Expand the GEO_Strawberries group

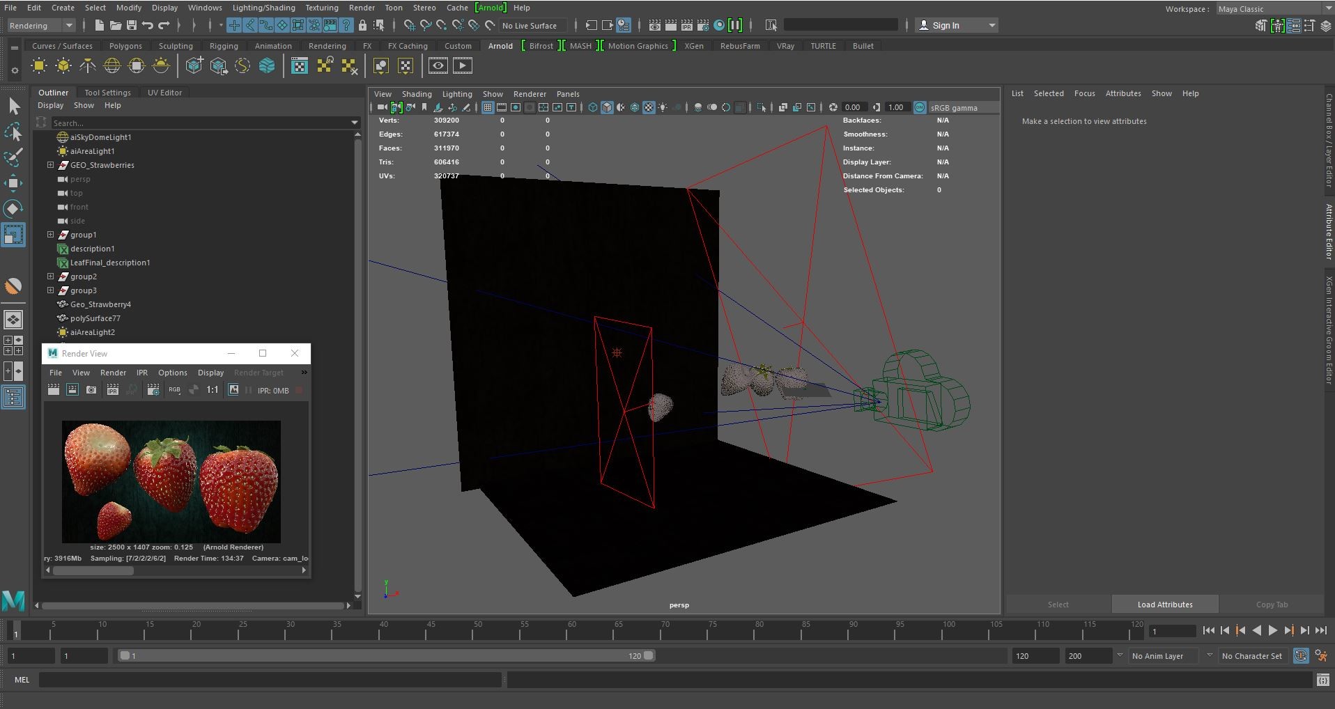pos(50,165)
